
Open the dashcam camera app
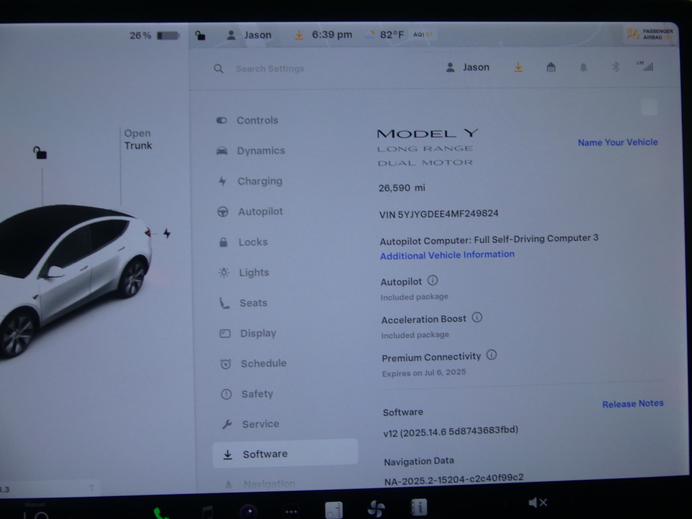click(x=248, y=511)
